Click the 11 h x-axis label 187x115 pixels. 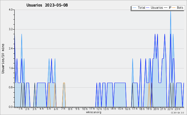point(92,109)
